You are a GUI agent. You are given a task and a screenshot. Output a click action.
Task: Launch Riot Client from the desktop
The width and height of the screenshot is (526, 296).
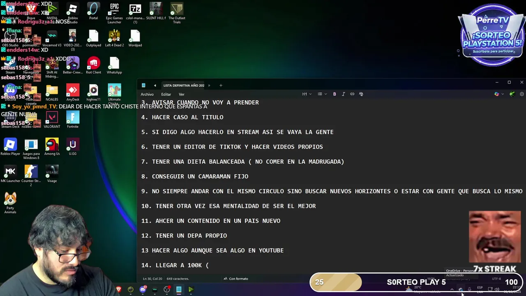point(94,66)
